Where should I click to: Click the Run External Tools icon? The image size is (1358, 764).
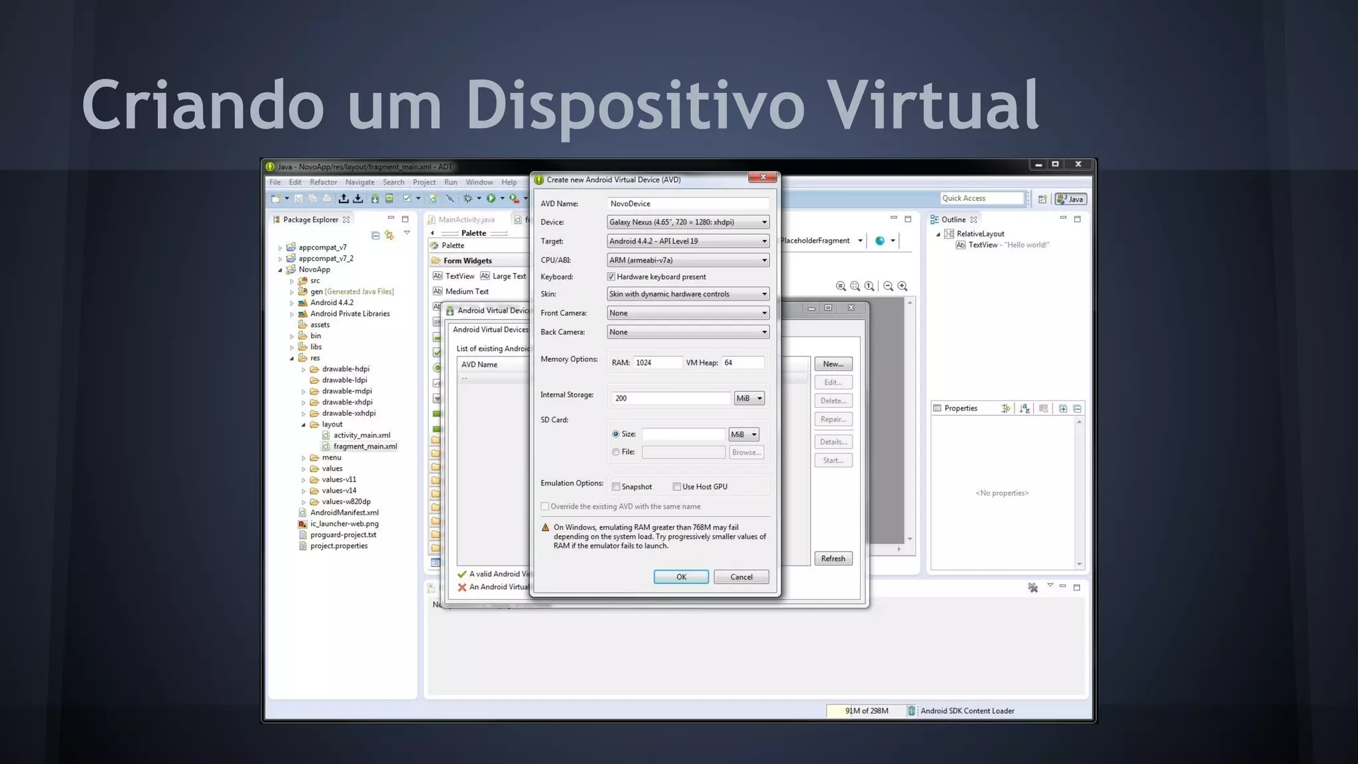tap(514, 198)
